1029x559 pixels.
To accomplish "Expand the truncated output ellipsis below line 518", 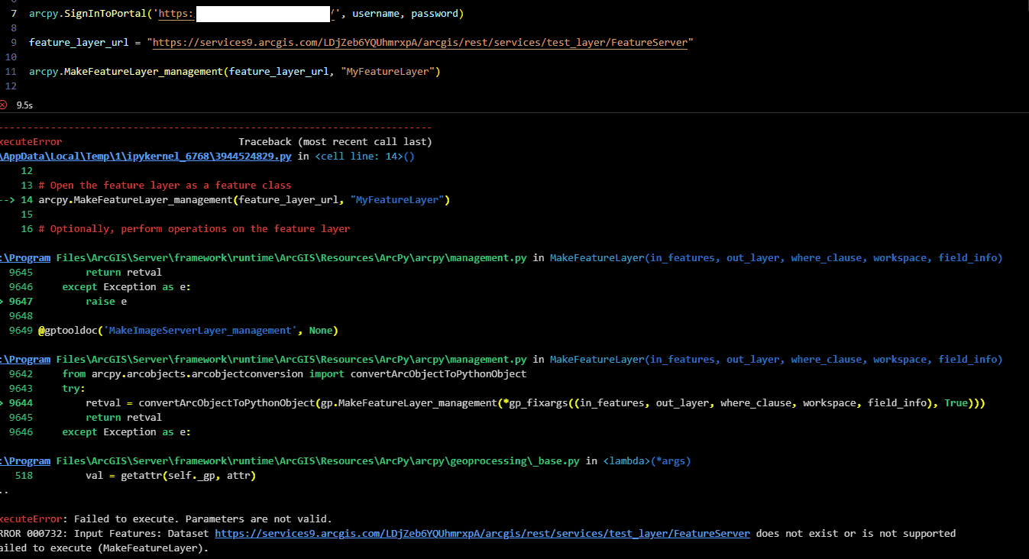I will click(4, 490).
